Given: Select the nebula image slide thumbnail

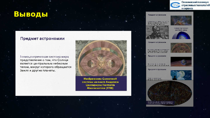Looking at the screenshot, I should 181,20.
